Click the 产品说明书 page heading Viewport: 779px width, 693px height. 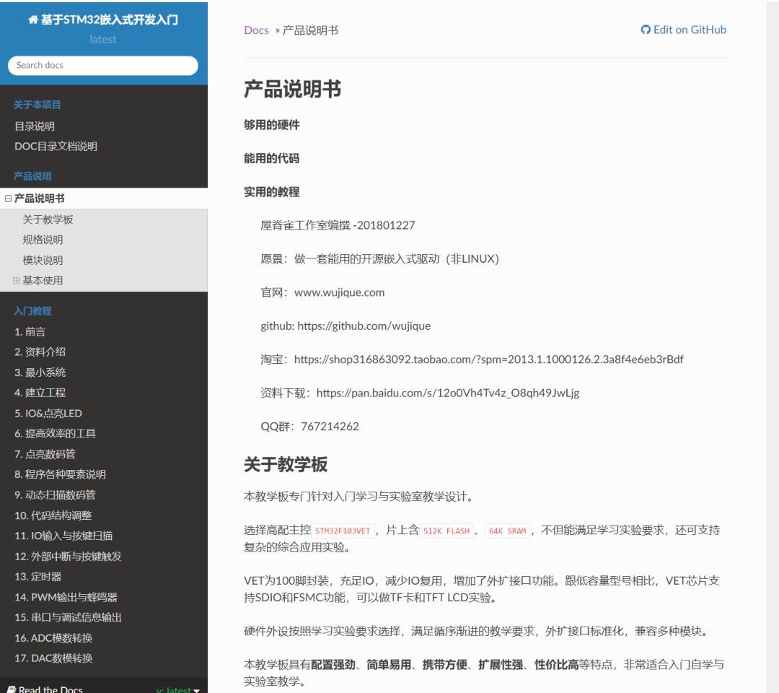[x=292, y=89]
